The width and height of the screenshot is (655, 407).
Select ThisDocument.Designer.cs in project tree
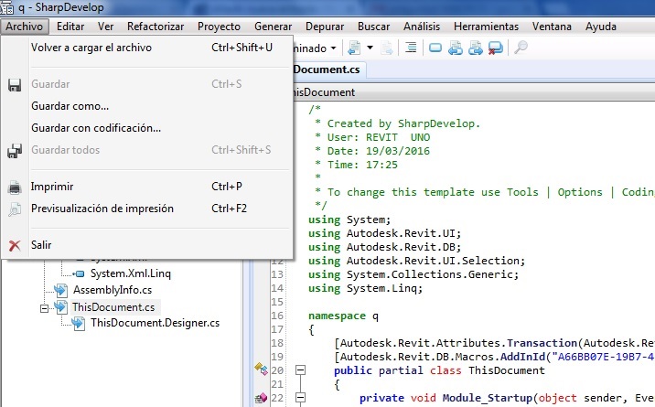click(155, 323)
